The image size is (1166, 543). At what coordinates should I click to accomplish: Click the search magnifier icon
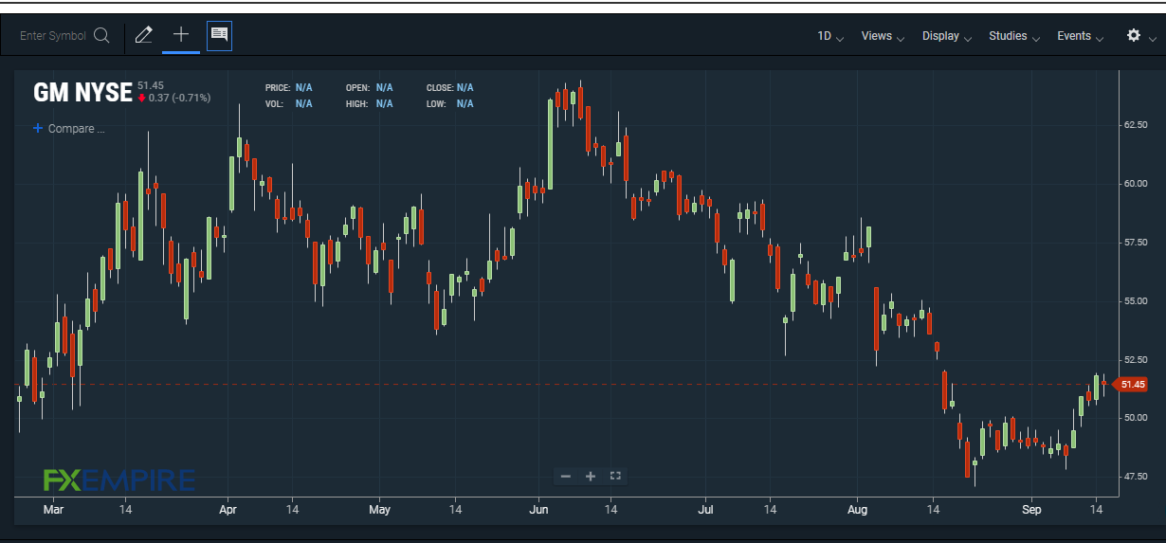pos(101,36)
